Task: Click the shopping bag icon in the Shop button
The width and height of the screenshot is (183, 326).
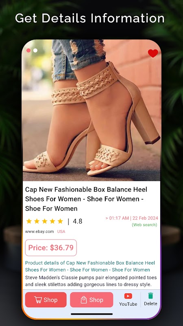Action: point(84,300)
